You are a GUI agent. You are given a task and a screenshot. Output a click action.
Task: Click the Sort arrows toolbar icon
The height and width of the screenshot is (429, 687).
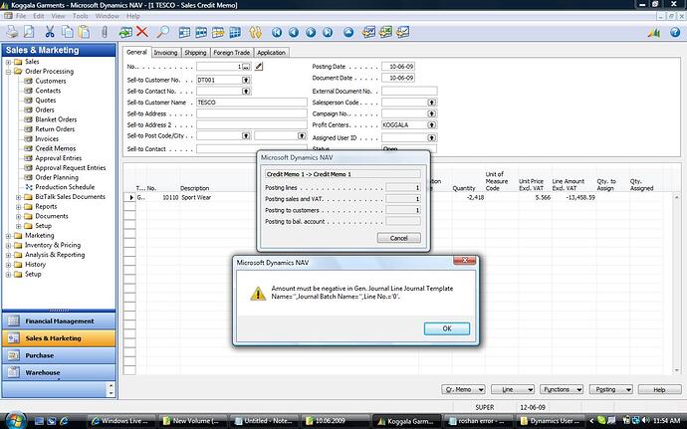tap(255, 32)
